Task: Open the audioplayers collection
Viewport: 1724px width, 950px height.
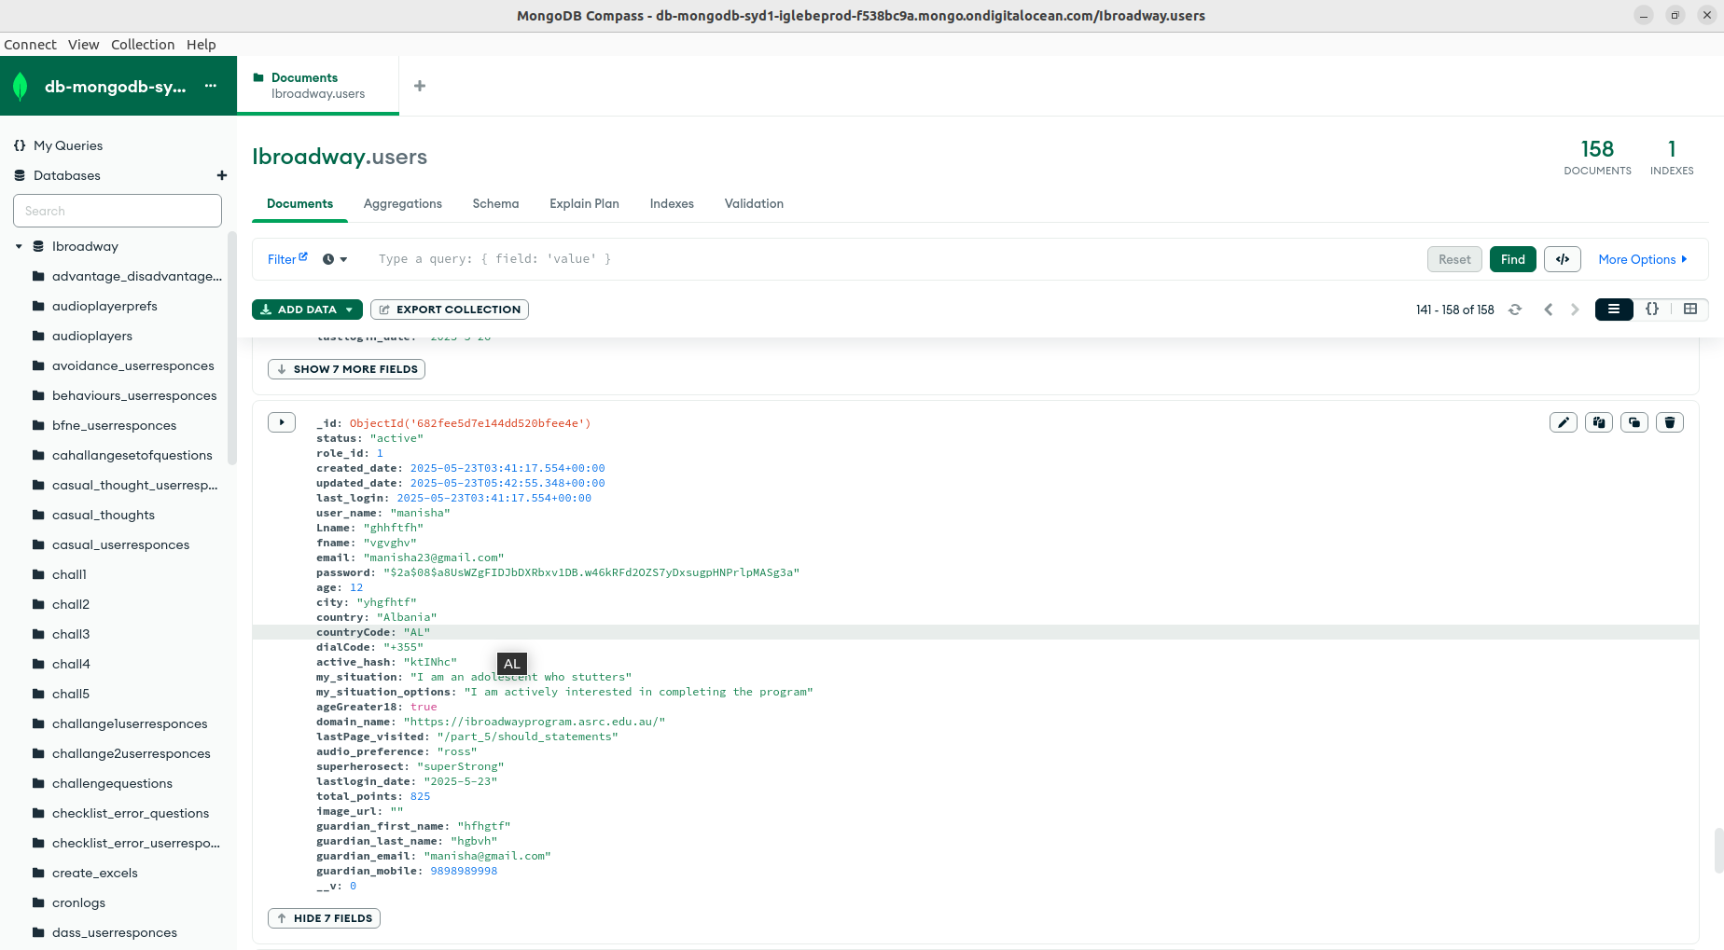Action: pos(92,336)
